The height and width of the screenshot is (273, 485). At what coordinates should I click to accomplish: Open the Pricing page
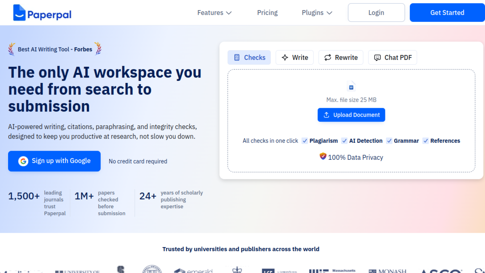point(267,13)
